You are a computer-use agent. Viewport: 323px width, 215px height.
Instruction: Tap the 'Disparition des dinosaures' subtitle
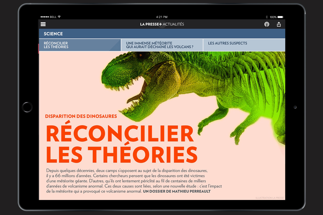pyautogui.click(x=81, y=116)
